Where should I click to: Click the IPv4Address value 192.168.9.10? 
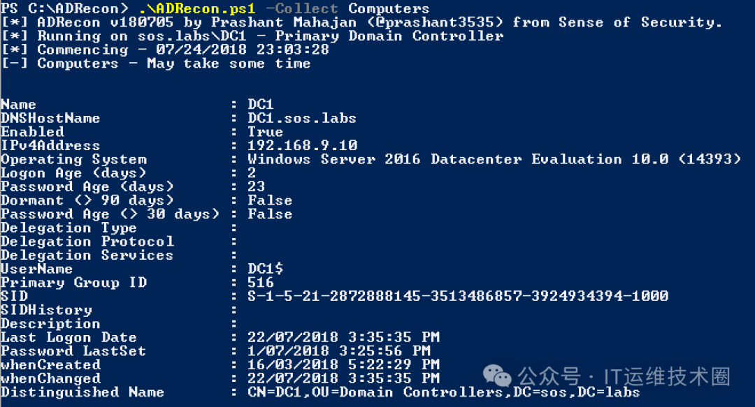point(303,145)
